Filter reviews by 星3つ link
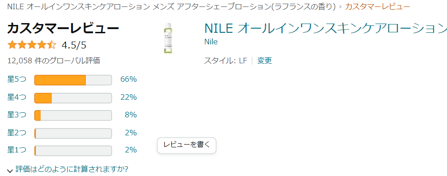Viewport: 447px width, 176px height. click(x=17, y=115)
